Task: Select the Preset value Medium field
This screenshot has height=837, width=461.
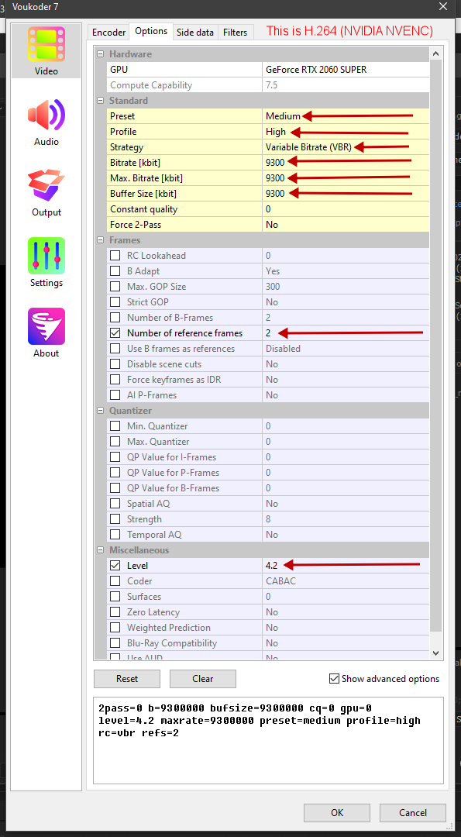Action: coord(346,115)
